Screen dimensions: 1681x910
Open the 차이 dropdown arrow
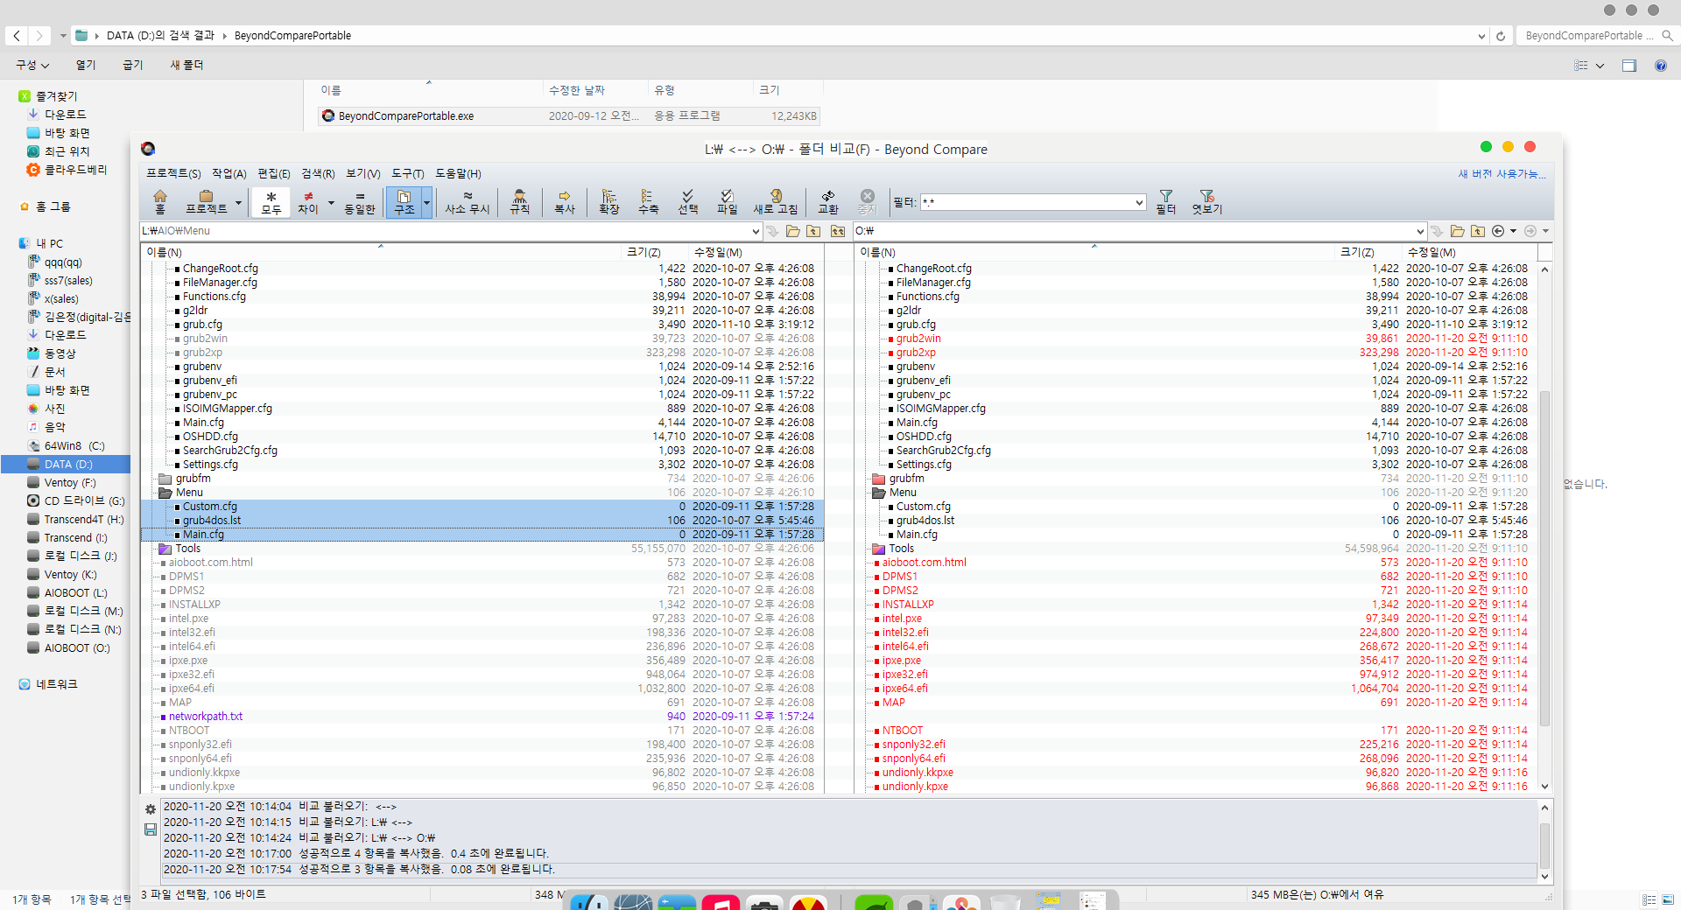pos(331,202)
